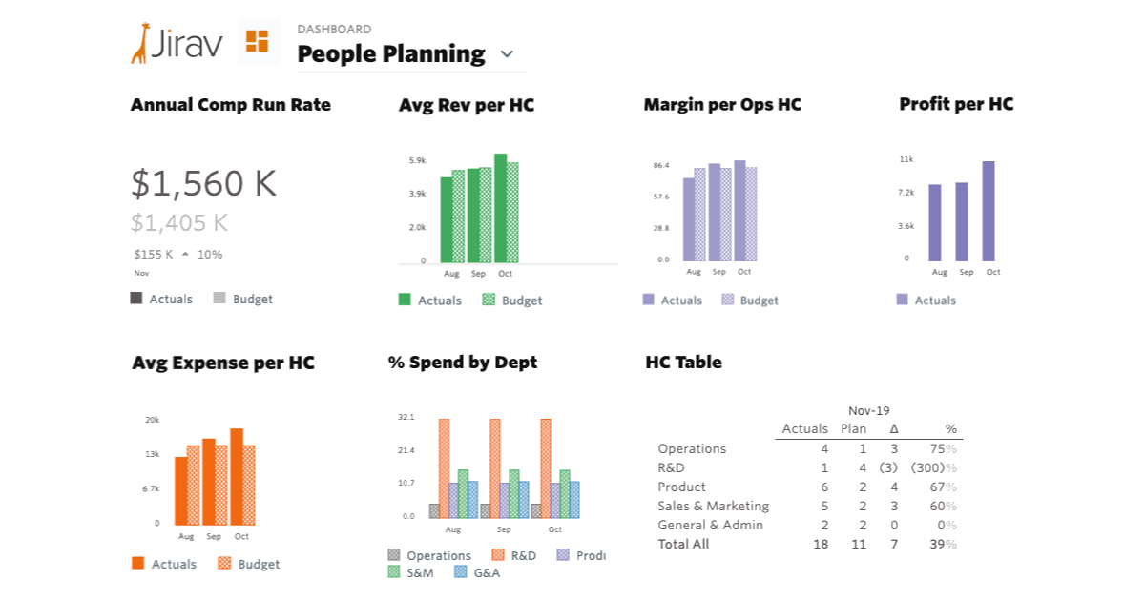
Task: Click the Oct bar in Profit per HC
Action: click(989, 211)
